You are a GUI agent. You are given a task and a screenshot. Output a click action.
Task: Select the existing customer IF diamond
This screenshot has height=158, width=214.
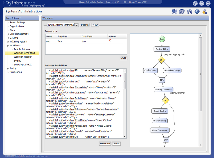click(165, 100)
